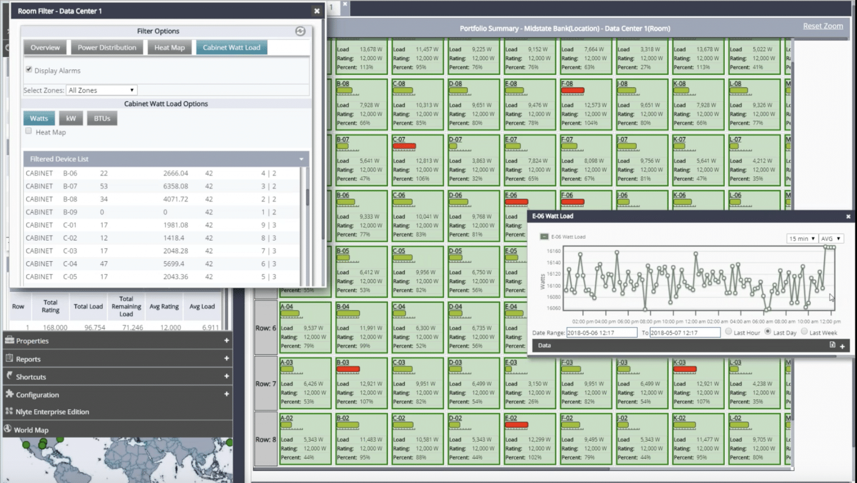Switch to the Power Distribution tab
Viewport: 857px width, 483px height.
[x=107, y=47]
